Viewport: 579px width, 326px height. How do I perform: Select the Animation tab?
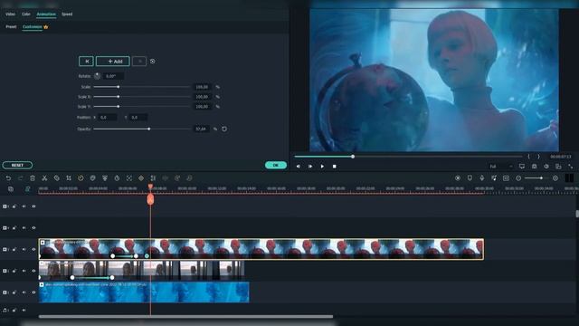tap(46, 14)
